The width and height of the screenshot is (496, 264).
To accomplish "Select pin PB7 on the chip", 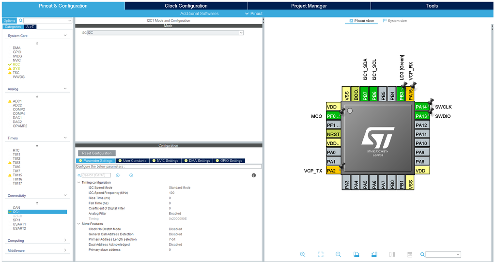I will tap(364, 94).
